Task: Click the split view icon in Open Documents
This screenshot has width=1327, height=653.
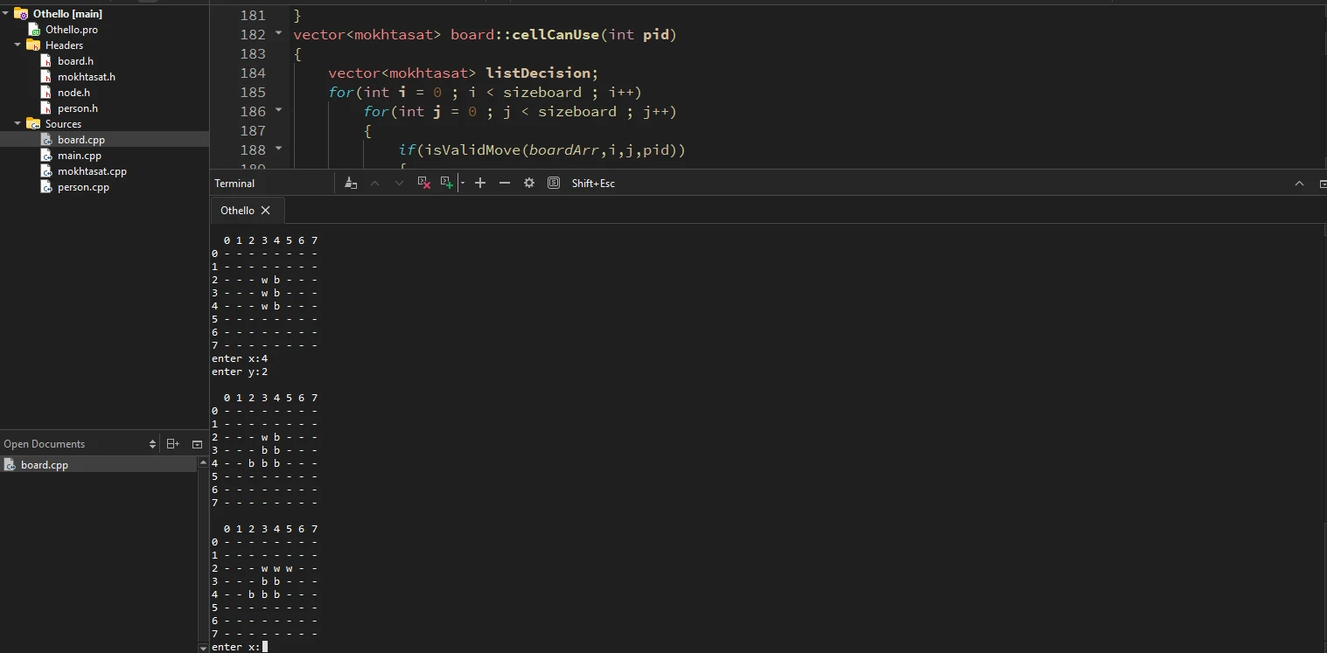Action: [x=172, y=444]
